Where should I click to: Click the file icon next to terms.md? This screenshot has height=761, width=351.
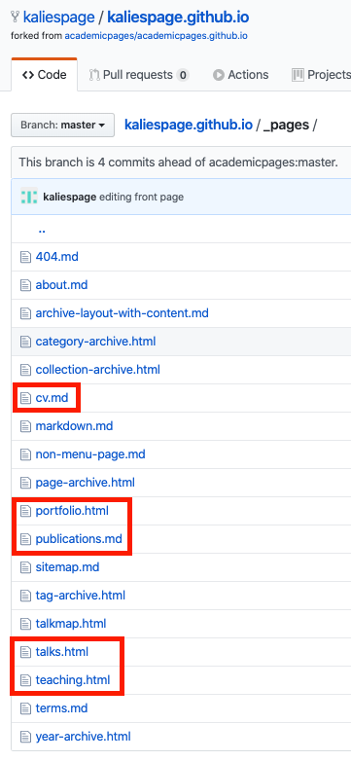pos(25,708)
